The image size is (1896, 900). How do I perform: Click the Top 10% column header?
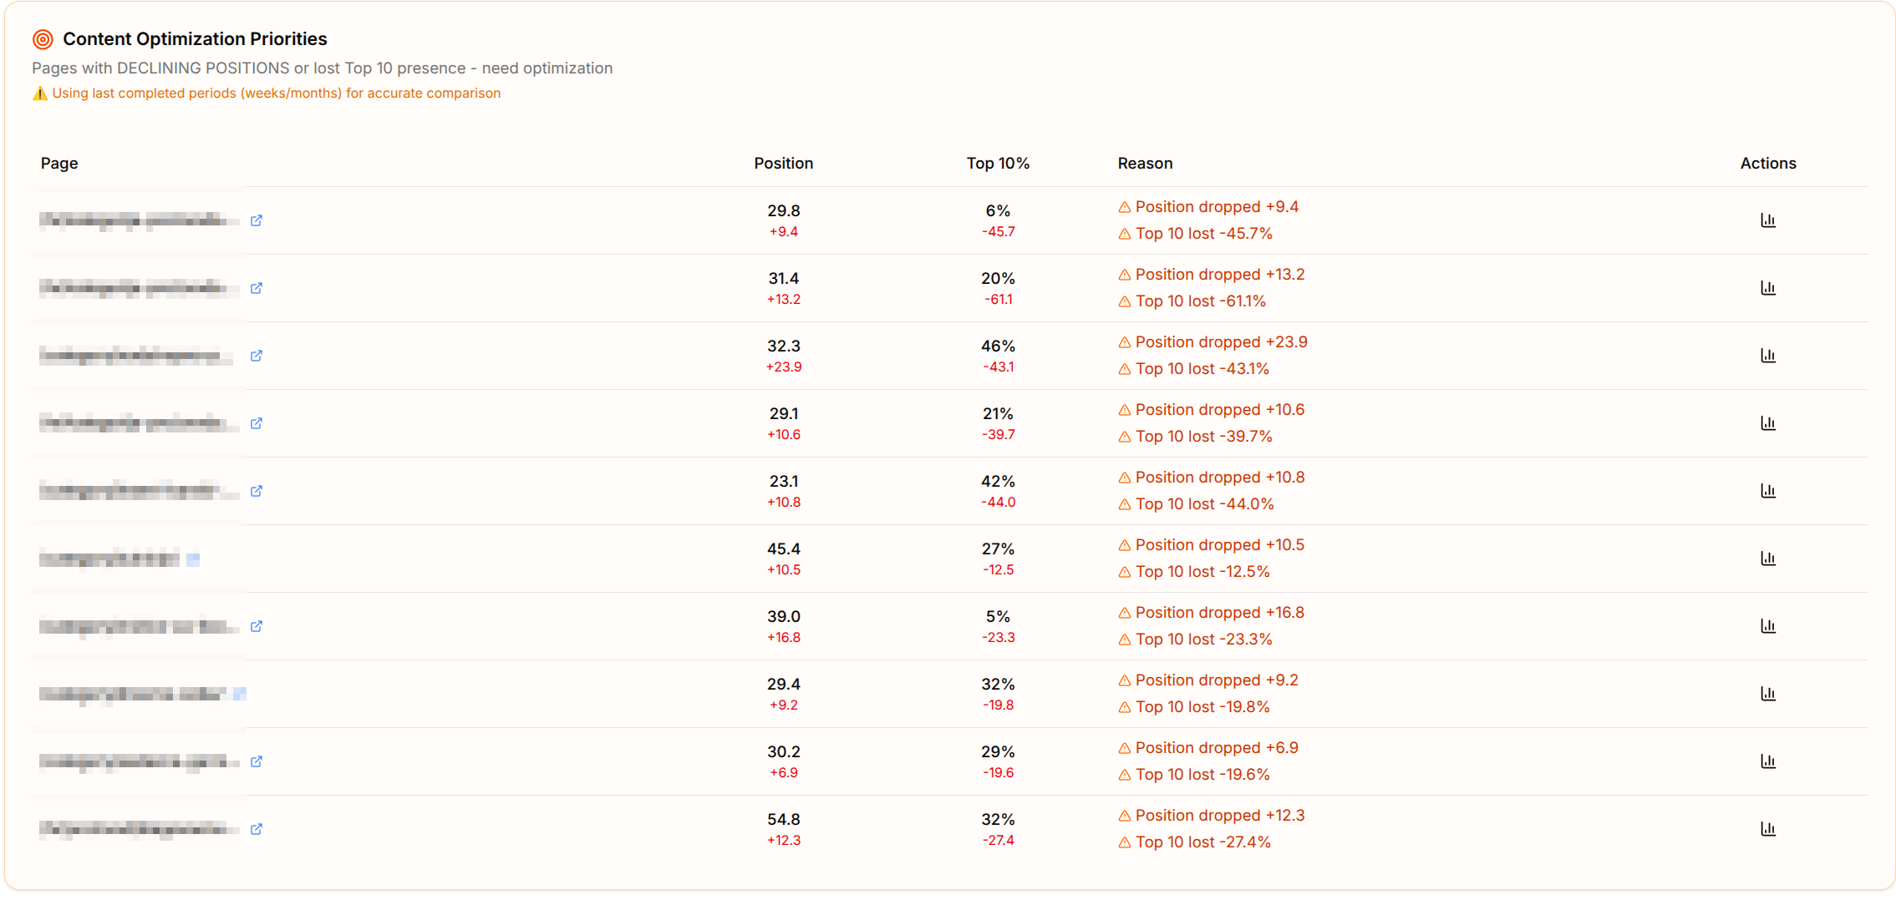998,164
